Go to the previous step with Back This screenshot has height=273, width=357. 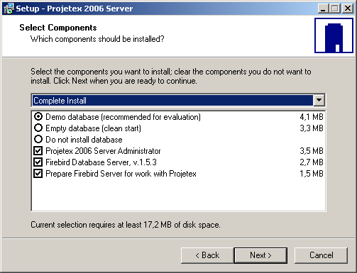(x=207, y=255)
